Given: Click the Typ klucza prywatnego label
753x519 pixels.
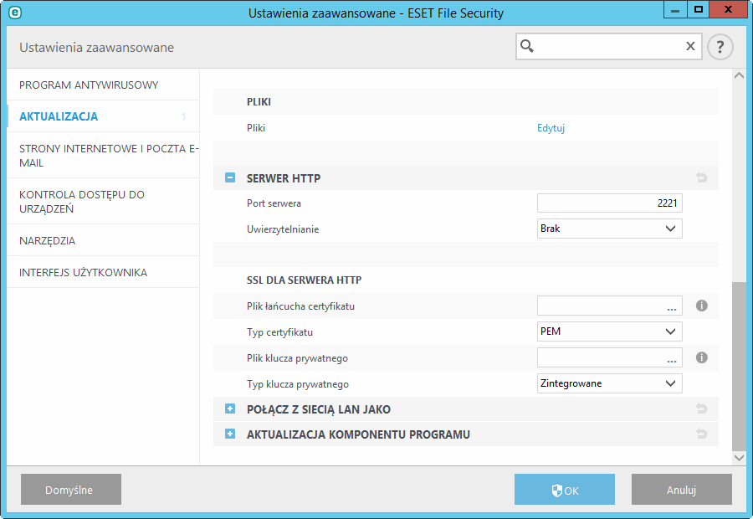Looking at the screenshot, I should tap(298, 384).
